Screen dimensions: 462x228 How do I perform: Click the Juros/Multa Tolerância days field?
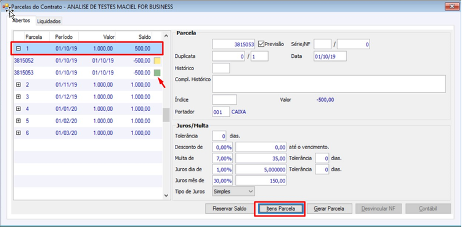coord(219,136)
